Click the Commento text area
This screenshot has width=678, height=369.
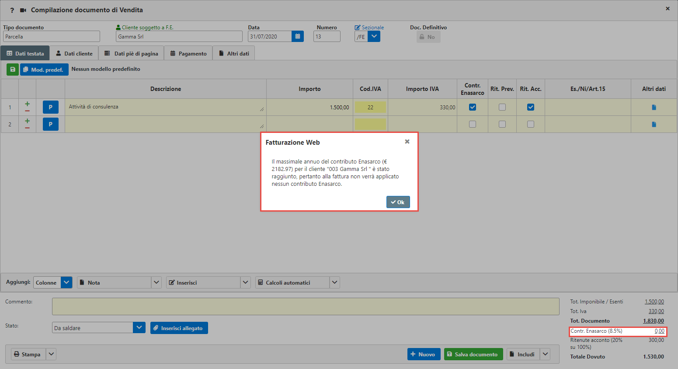point(306,306)
